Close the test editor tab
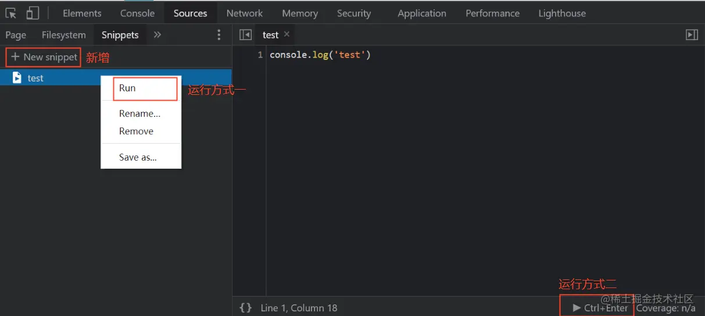The width and height of the screenshot is (705, 316). point(287,34)
